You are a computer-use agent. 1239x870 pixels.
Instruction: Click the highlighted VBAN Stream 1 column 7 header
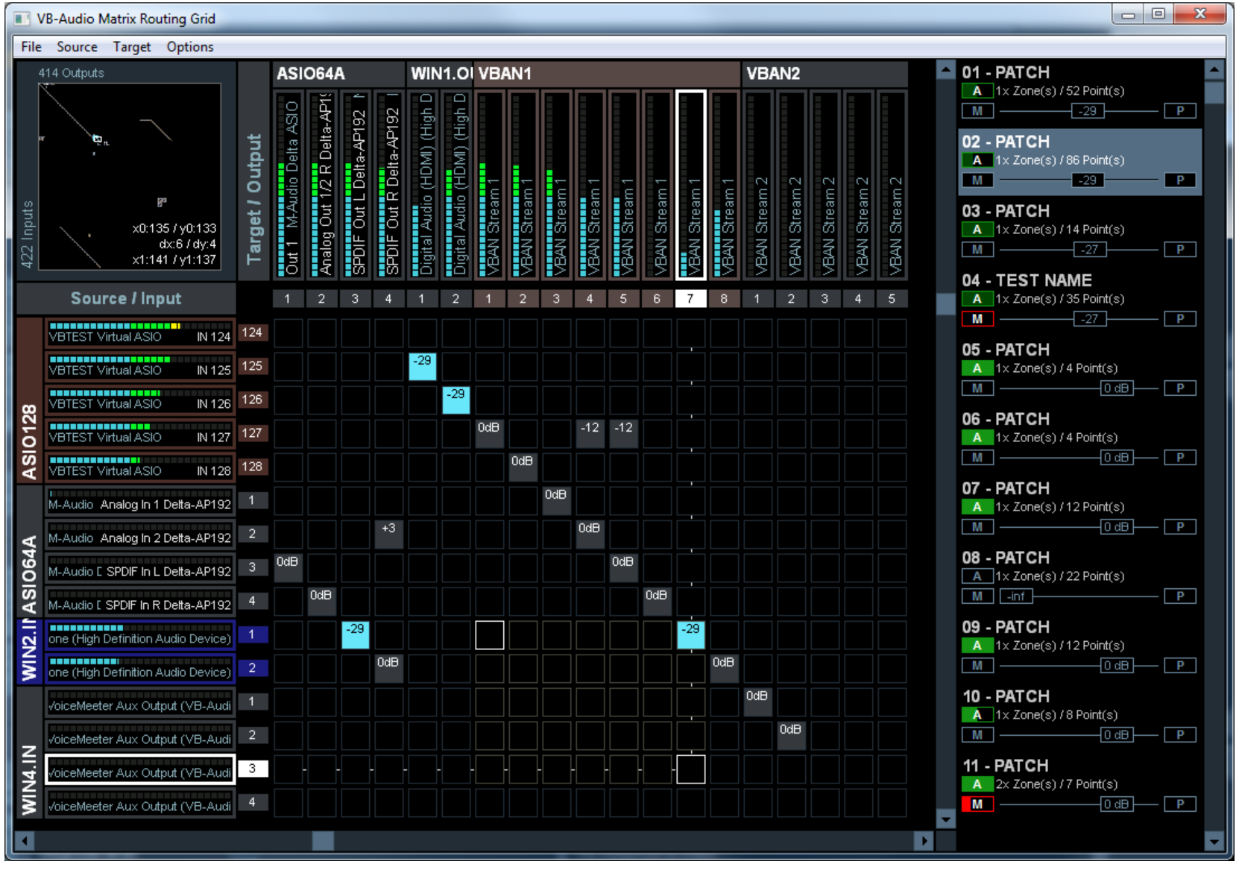click(690, 184)
